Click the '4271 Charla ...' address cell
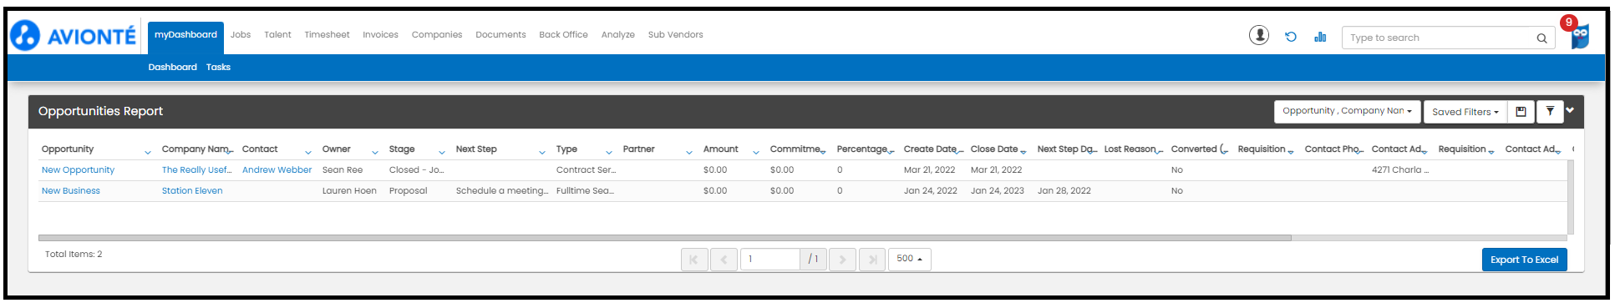Image resolution: width=1615 pixels, height=308 pixels. click(1399, 170)
